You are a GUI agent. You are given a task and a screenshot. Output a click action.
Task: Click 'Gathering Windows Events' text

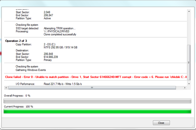(31, 70)
